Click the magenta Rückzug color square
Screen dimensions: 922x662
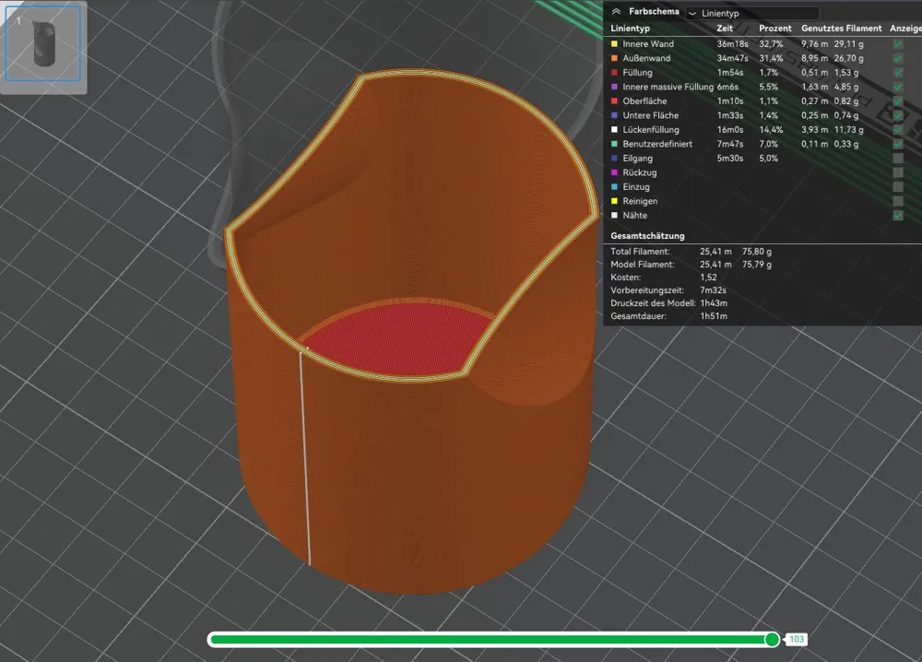(615, 173)
